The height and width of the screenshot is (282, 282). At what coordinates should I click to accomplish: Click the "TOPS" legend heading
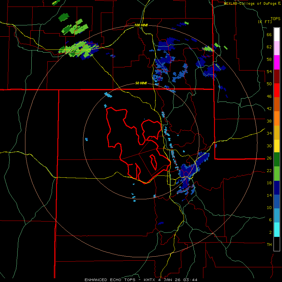(275, 19)
